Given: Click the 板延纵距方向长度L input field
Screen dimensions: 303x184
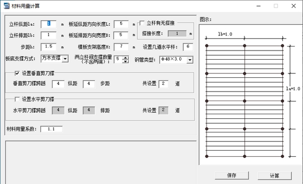Looking at the screenshot, I should click(x=121, y=24).
